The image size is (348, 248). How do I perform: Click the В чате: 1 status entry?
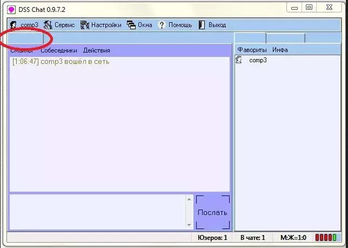252,238
